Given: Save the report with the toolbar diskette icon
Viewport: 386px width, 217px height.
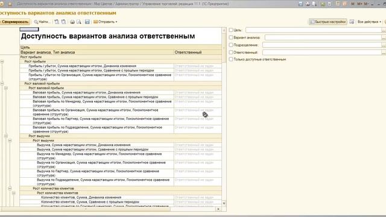Looking at the screenshot, I should click(x=87, y=22).
